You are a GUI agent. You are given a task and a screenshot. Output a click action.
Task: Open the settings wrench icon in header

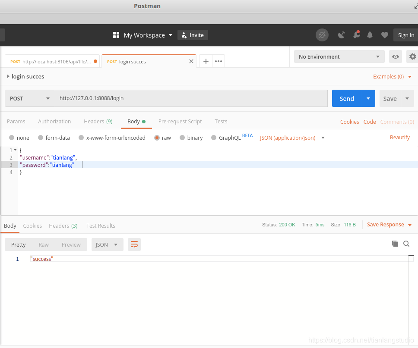point(356,34)
